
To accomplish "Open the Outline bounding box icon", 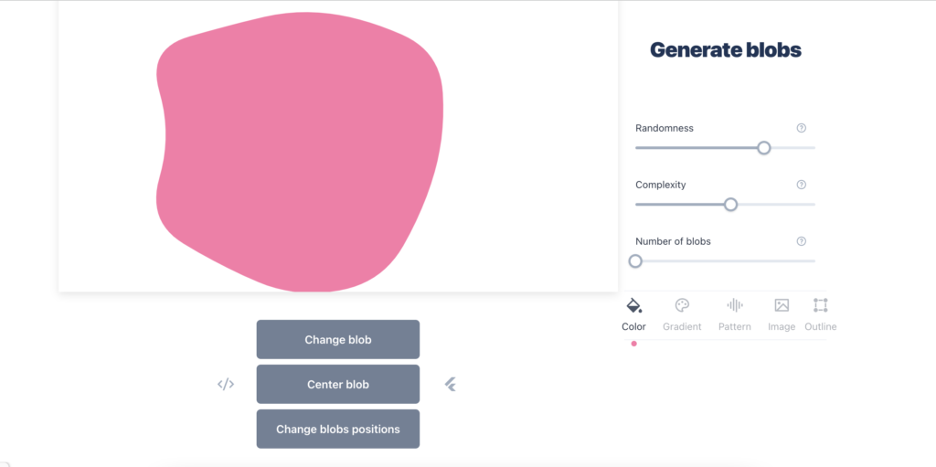I will [x=820, y=305].
